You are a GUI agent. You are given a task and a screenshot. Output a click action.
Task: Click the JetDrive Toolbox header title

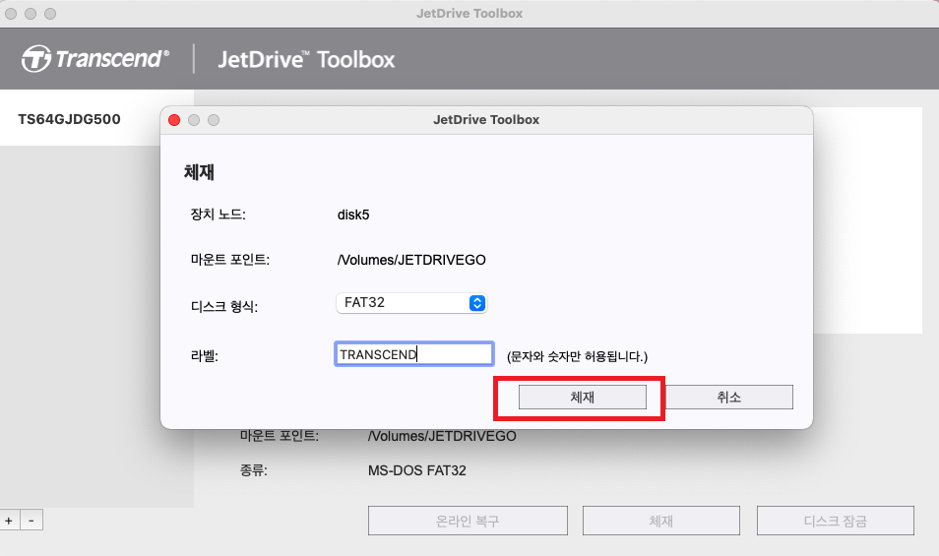(306, 59)
